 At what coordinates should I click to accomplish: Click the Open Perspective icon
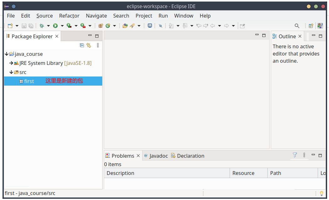coord(311,26)
